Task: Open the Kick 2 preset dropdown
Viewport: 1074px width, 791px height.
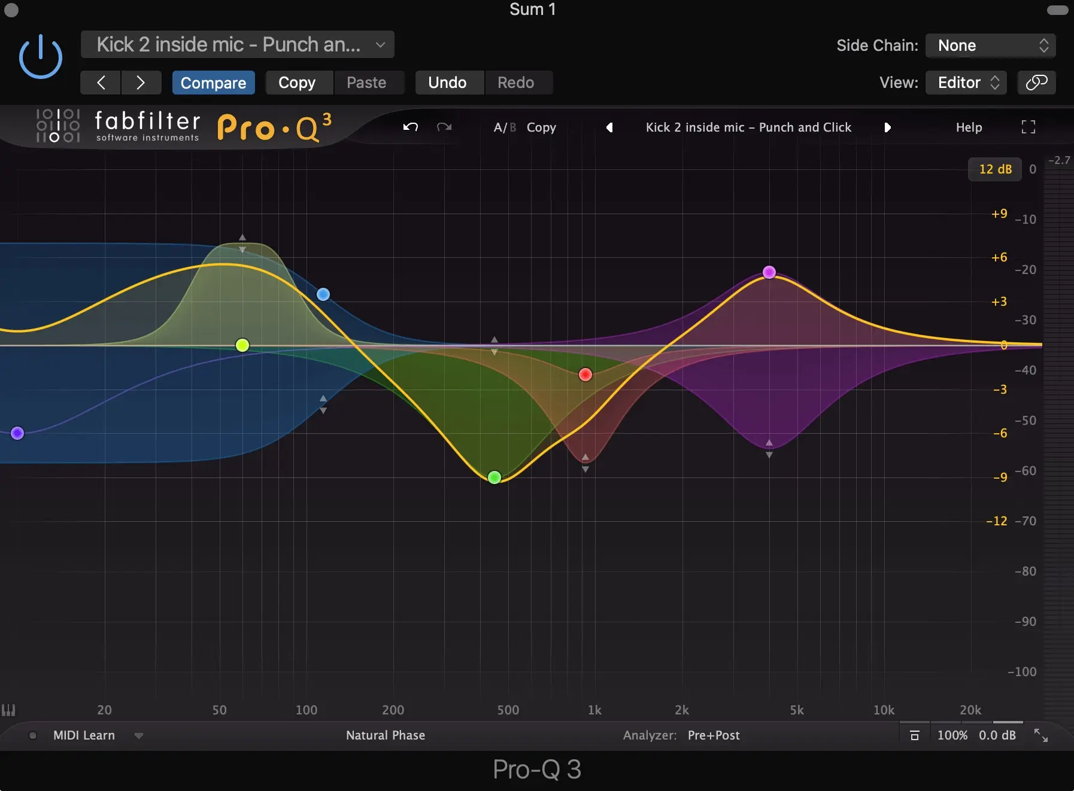Action: [237, 45]
